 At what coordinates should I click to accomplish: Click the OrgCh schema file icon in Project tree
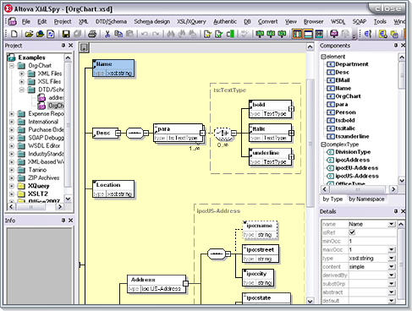[41, 106]
